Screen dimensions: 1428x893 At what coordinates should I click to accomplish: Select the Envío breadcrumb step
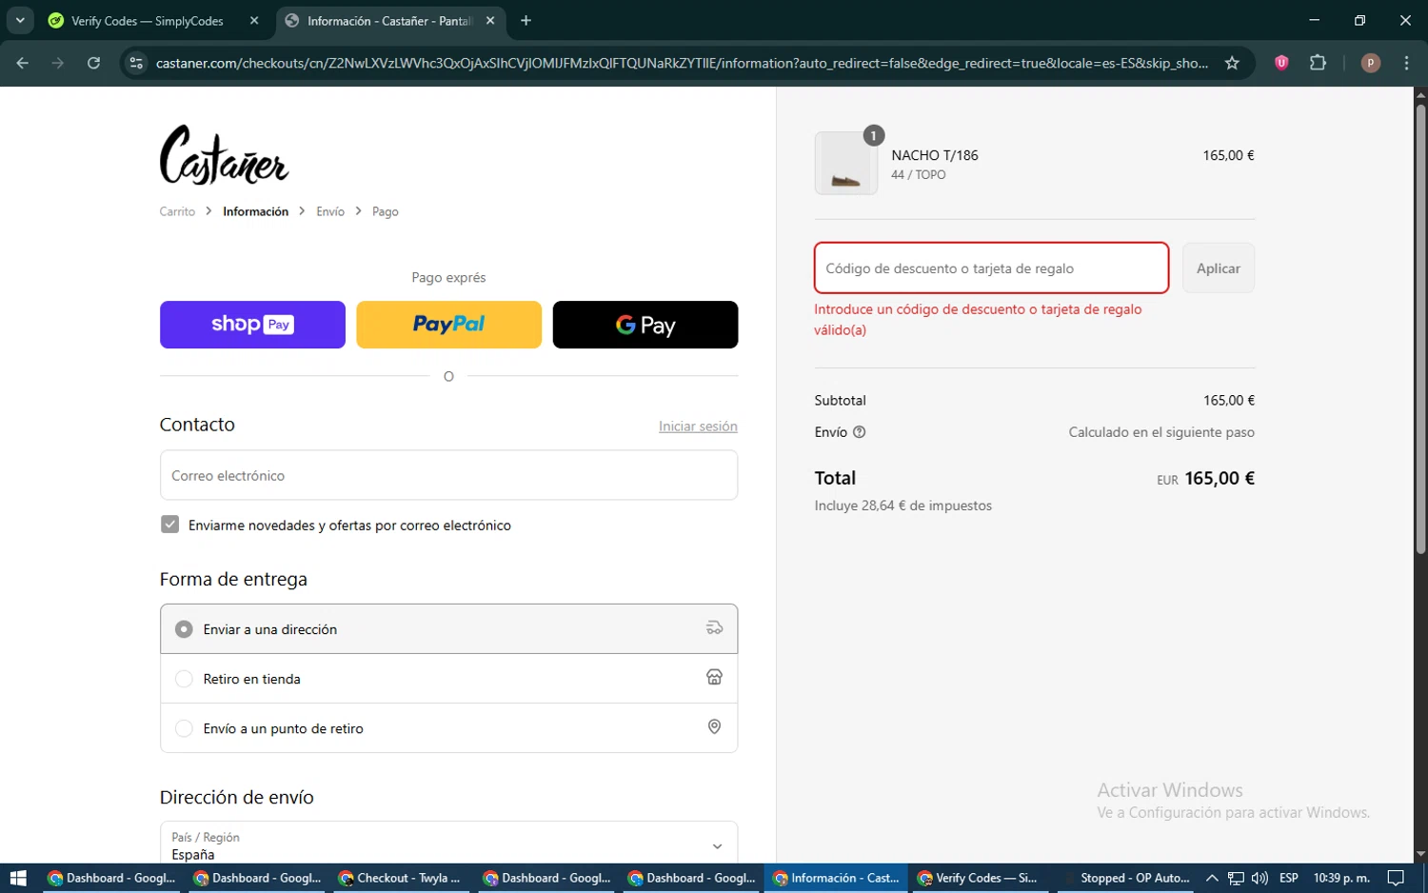[330, 211]
